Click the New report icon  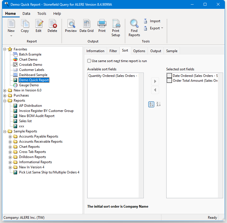coord(11,23)
